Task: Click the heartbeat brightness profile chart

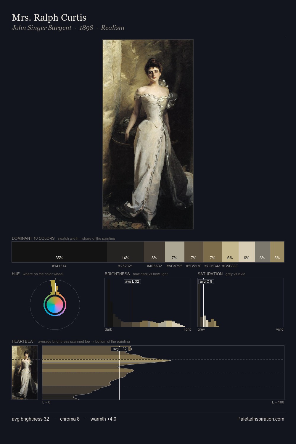Action: (x=163, y=373)
